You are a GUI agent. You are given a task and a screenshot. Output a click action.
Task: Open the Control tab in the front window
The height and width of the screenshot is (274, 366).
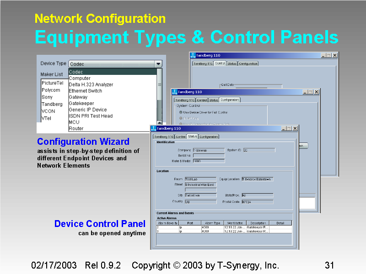181,137
